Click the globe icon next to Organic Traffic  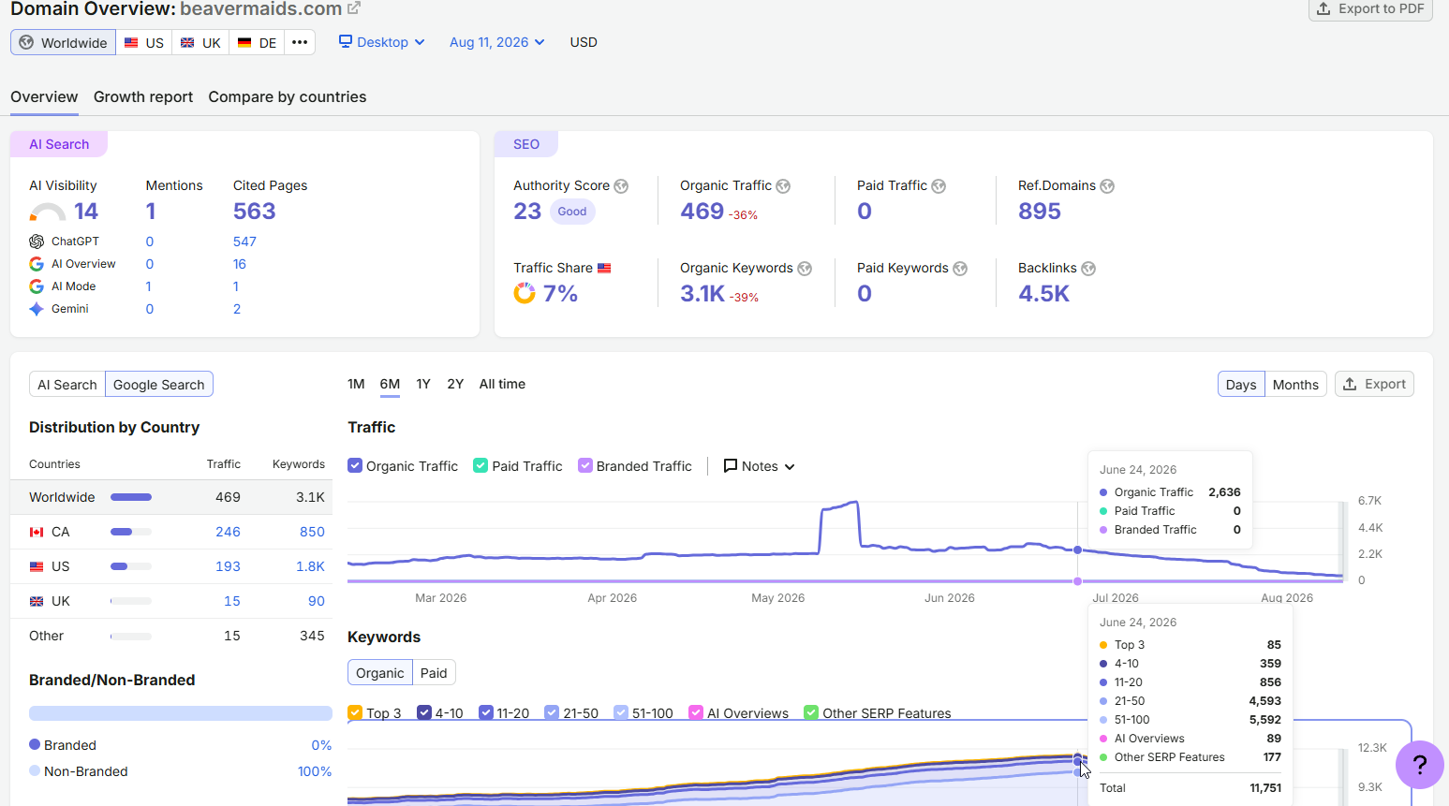point(783,186)
